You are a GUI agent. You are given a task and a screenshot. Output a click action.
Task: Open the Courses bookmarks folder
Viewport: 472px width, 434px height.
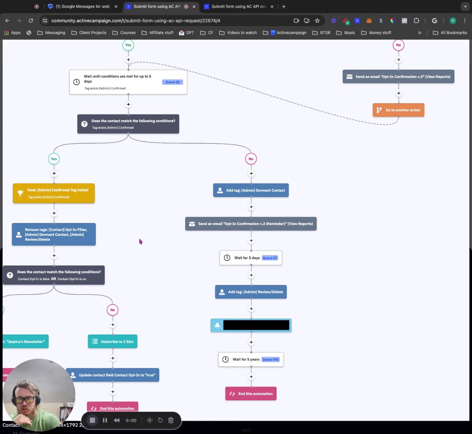tap(124, 33)
